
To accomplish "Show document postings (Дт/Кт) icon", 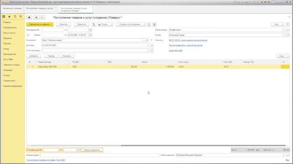I will [94, 24].
